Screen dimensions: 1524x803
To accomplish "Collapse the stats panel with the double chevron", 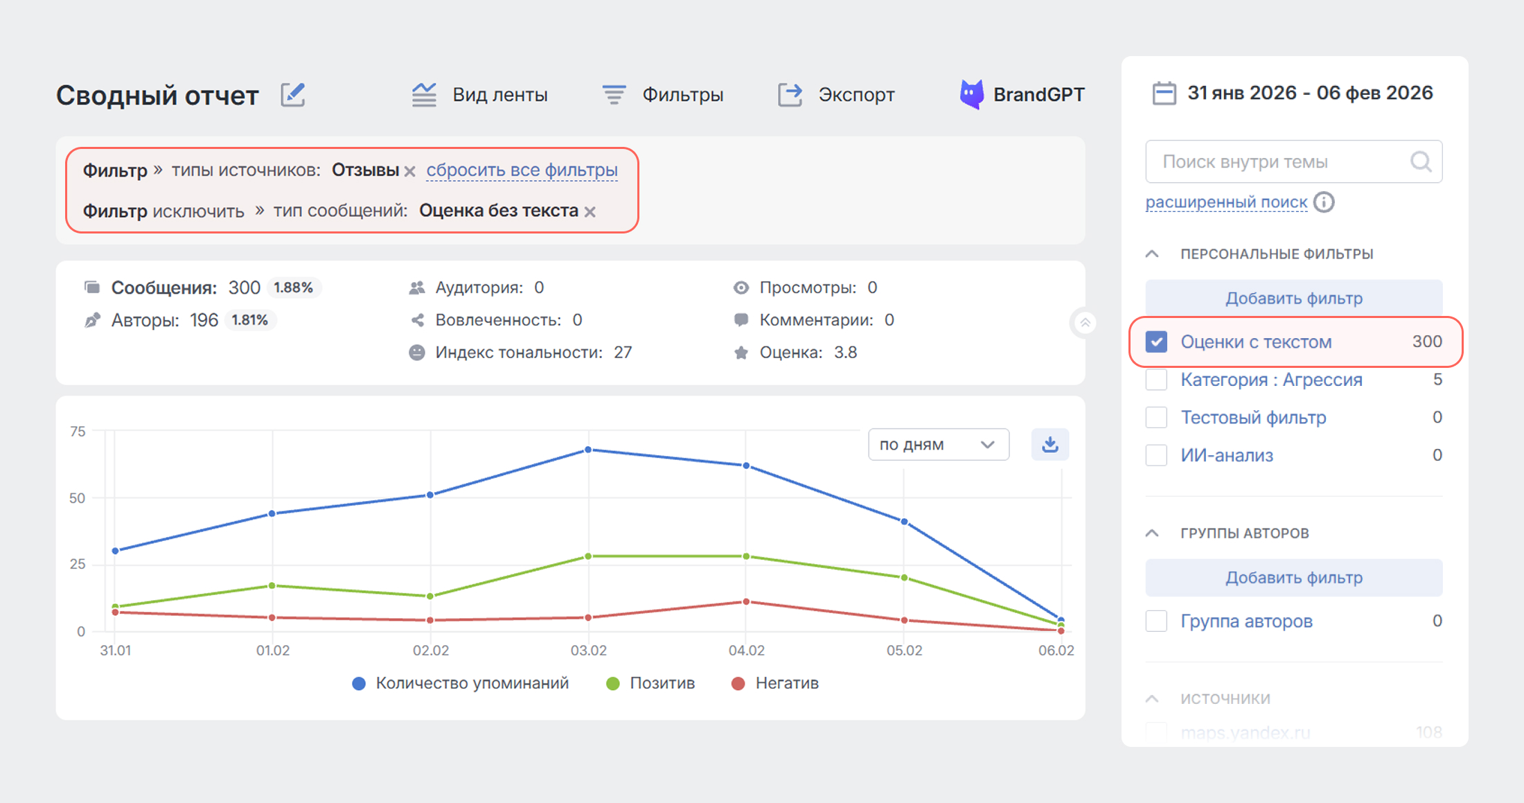I will [x=1085, y=323].
